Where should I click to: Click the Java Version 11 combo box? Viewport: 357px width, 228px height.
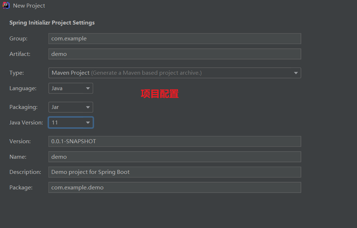71,122
